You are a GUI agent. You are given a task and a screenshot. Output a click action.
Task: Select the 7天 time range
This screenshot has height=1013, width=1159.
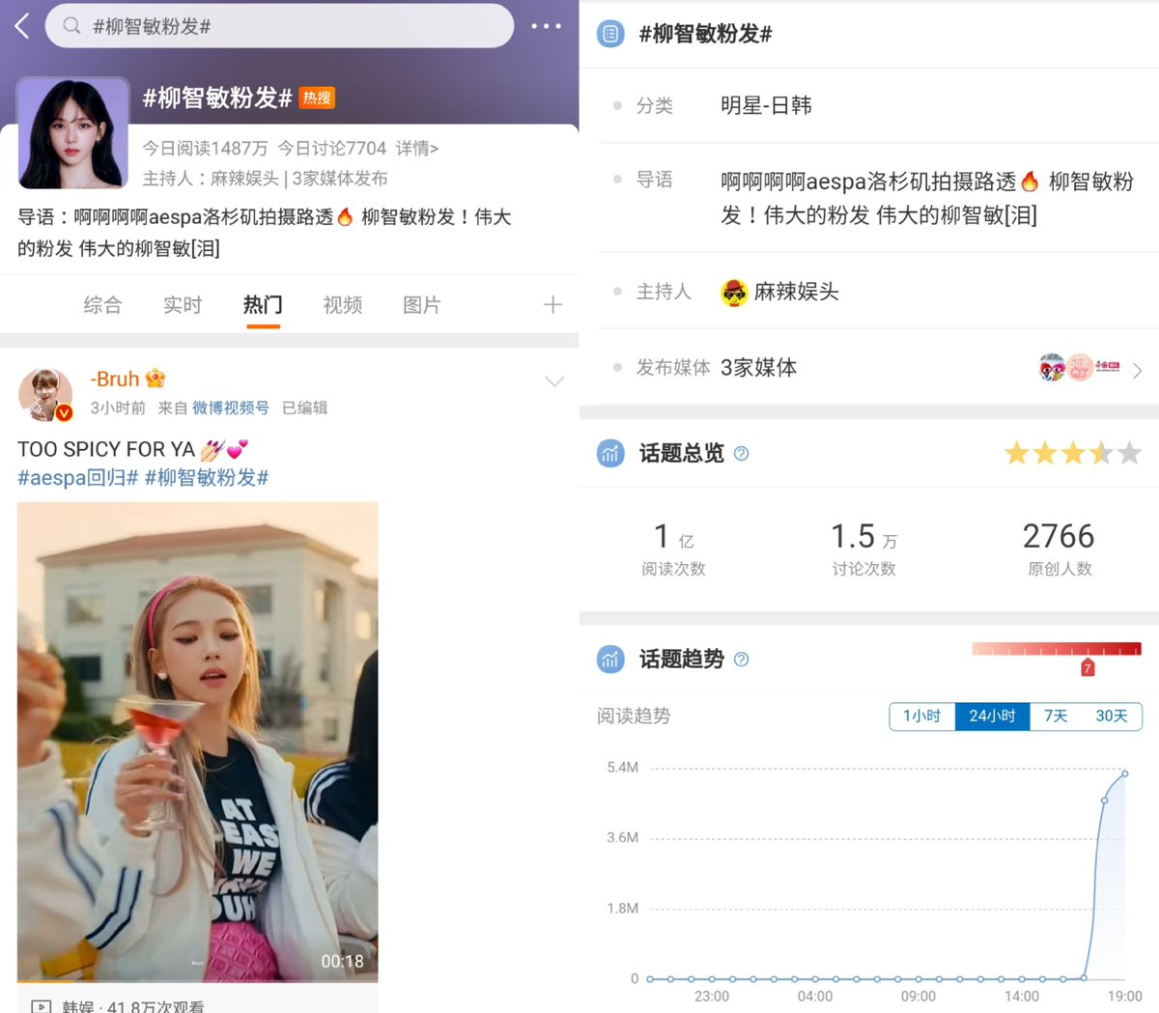1056,716
